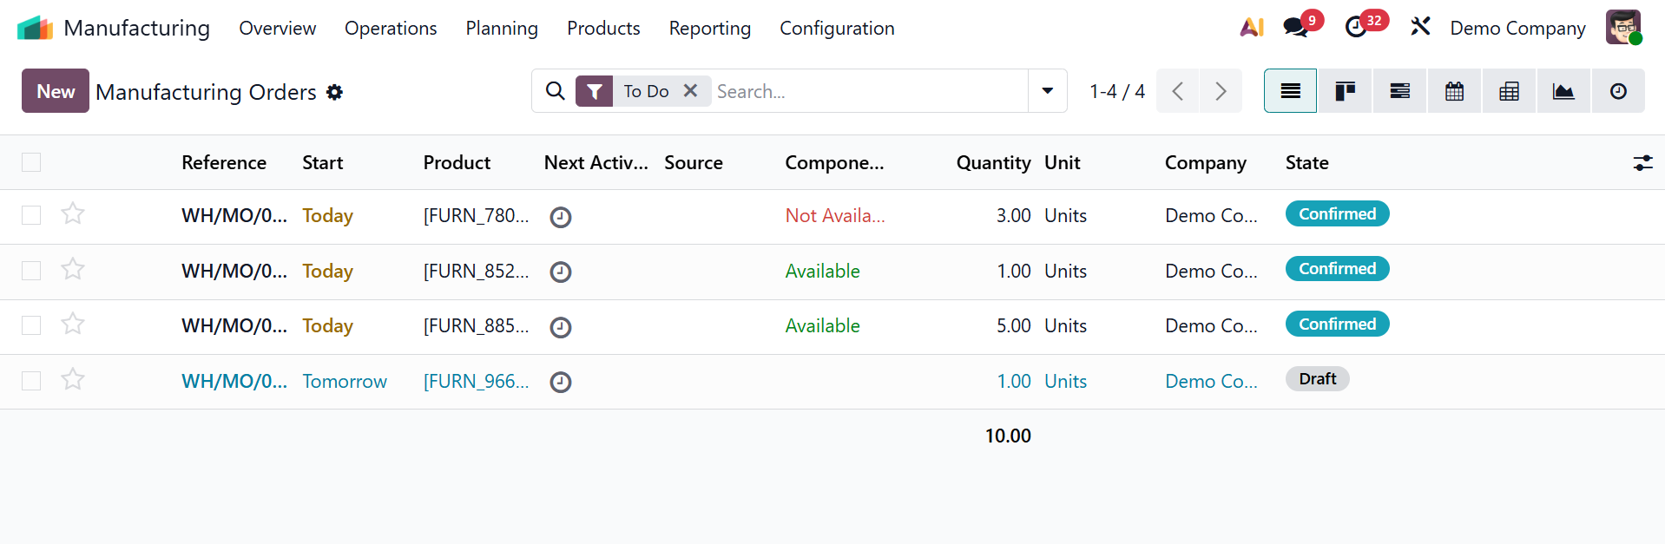Switch to Activity view
1665x544 pixels.
click(1618, 91)
